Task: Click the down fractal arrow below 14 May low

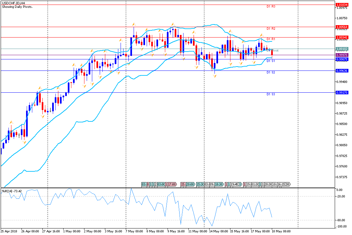Action: coord(215,76)
